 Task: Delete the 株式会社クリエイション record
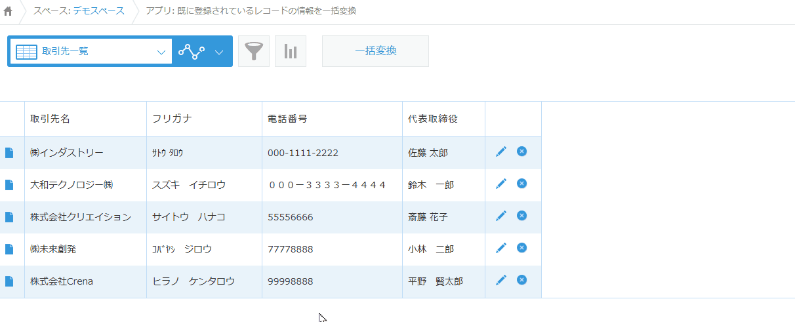[521, 216]
